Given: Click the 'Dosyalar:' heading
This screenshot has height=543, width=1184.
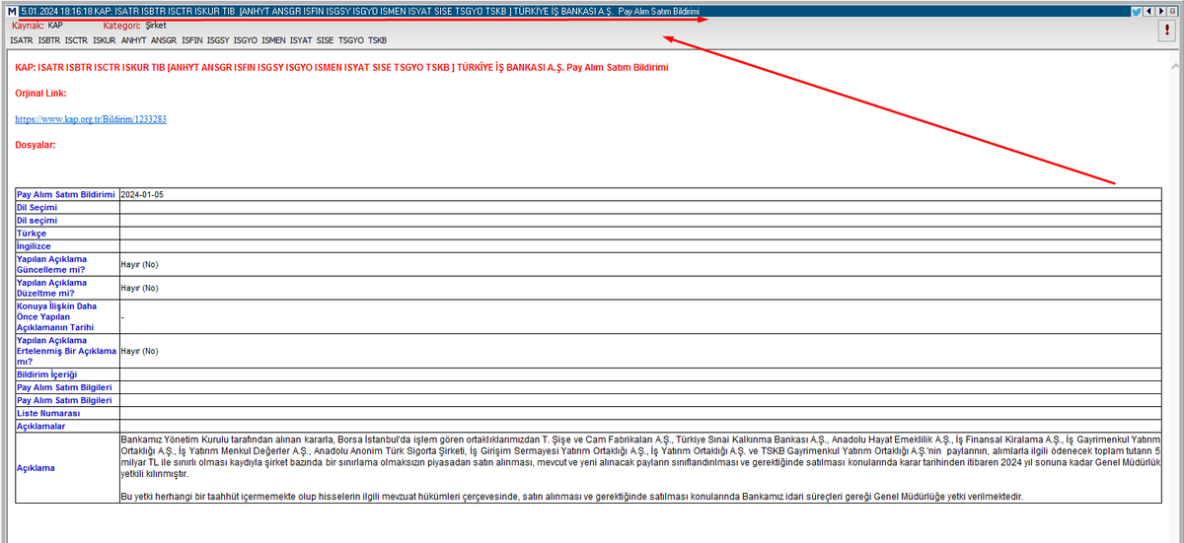Looking at the screenshot, I should coord(36,145).
